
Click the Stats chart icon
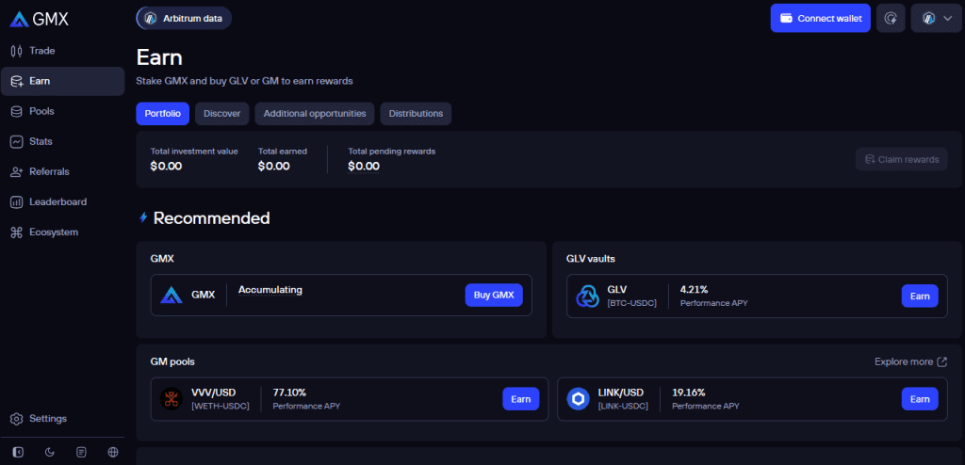(x=17, y=141)
